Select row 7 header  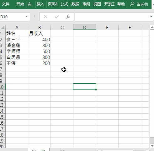pyautogui.click(x=3, y=69)
